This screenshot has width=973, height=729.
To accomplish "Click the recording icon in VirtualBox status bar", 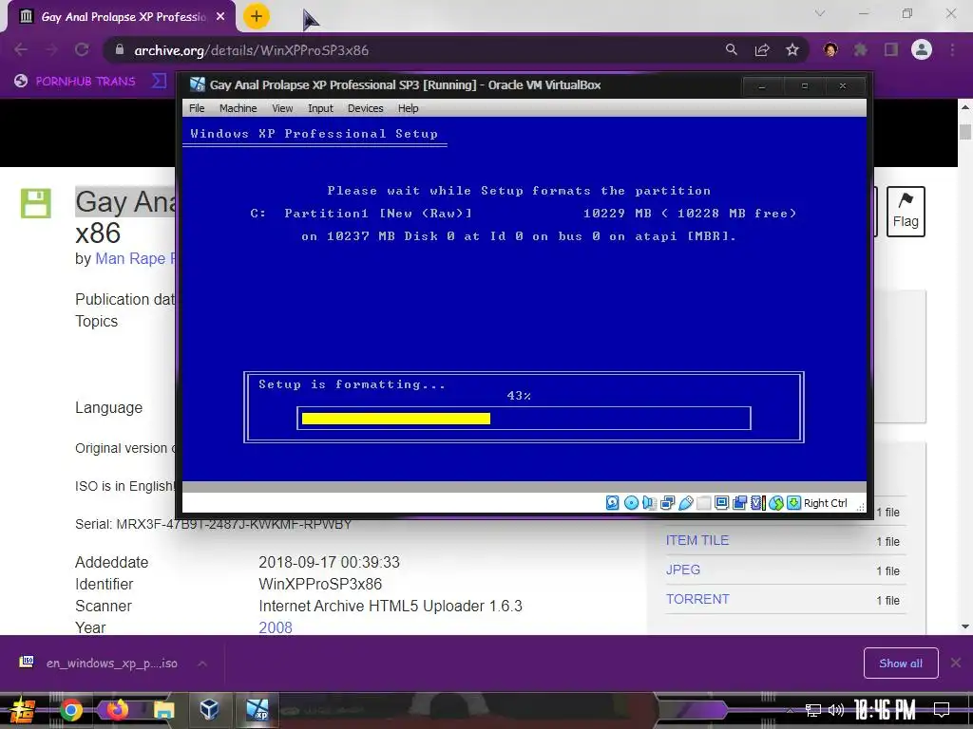I will (739, 503).
